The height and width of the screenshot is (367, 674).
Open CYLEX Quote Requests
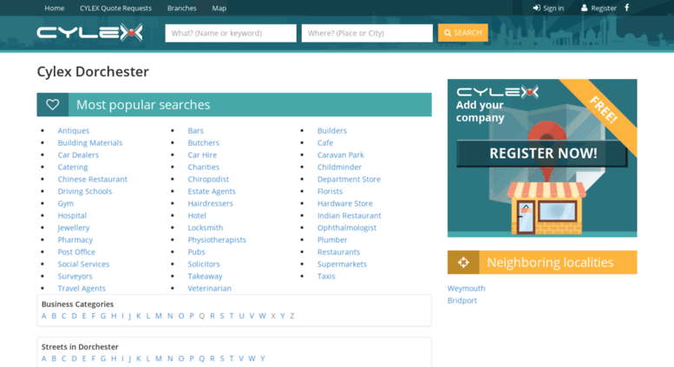(x=115, y=8)
